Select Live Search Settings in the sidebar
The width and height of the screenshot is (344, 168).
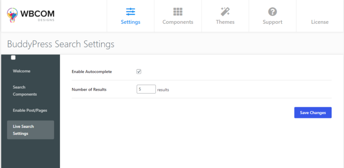tap(30, 130)
